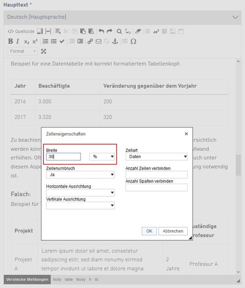Open the Horizontale Ausrichtung dropdown
Viewport: 245px width, 288px height.
click(80, 193)
